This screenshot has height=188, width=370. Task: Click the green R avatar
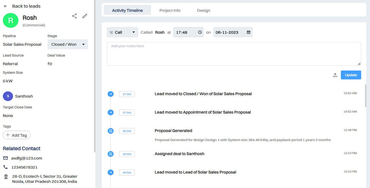pos(11,20)
